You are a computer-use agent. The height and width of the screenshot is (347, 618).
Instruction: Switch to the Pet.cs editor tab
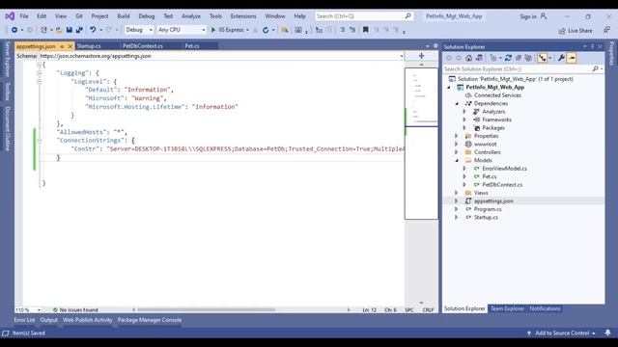tap(192, 46)
